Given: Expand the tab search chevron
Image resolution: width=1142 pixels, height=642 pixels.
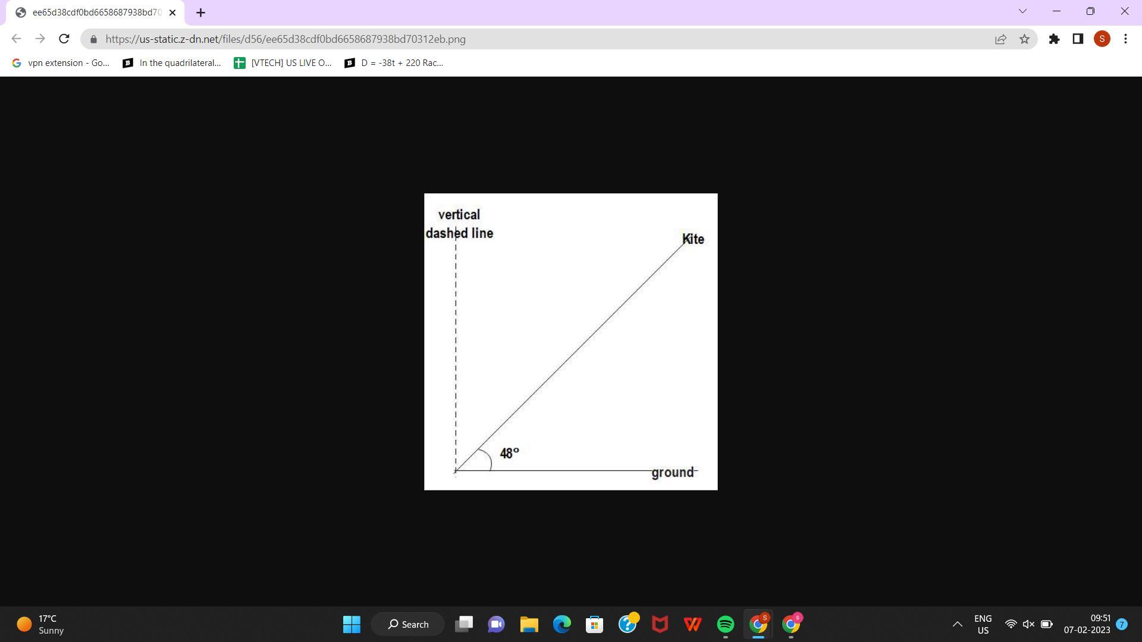Looking at the screenshot, I should (x=1022, y=11).
